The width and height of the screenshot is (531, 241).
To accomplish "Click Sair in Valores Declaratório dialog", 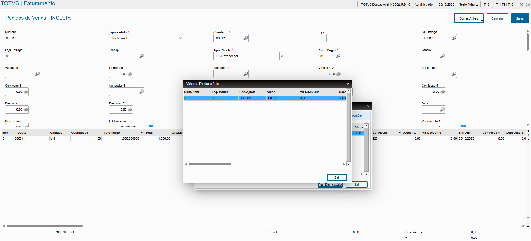I will pyautogui.click(x=337, y=177).
